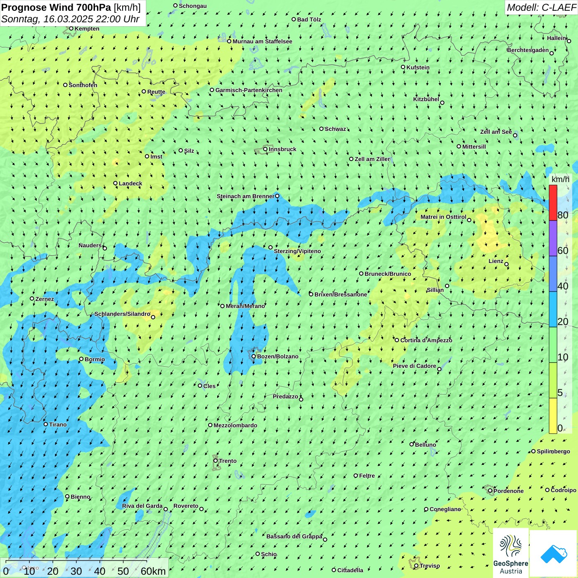Click the Berchtesgaden label
The width and height of the screenshot is (578, 578).
point(528,50)
